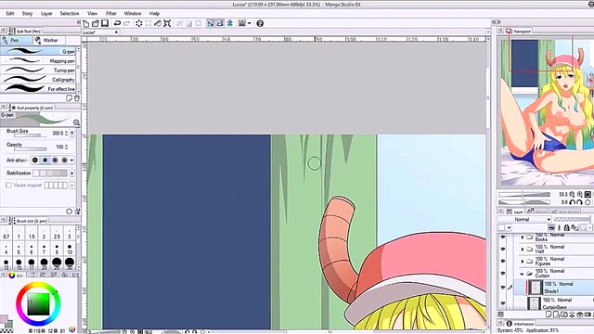Open the anti-aliasing dropdown arrow

[71, 161]
